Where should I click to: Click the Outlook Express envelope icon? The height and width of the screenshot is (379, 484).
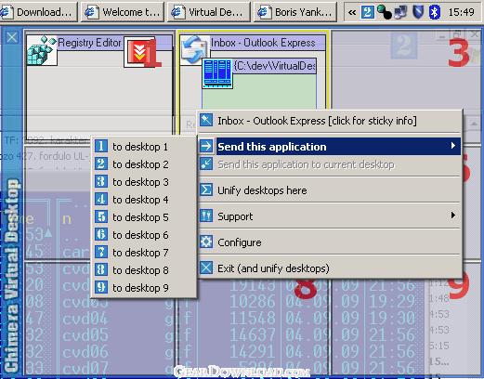click(194, 49)
